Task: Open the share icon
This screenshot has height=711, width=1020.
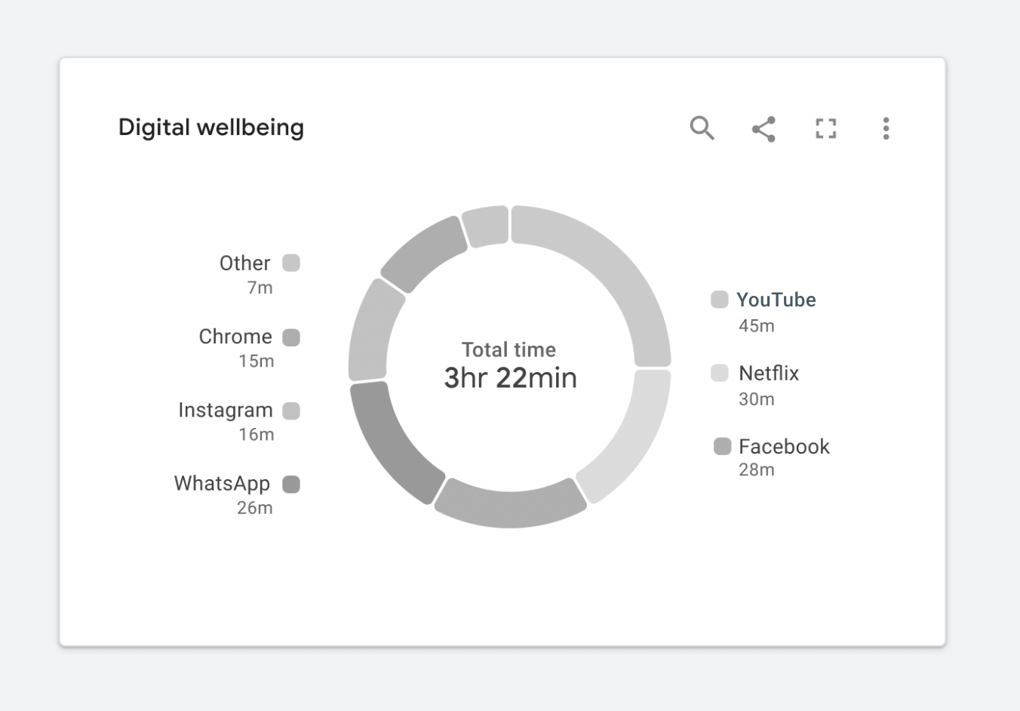Action: click(763, 129)
